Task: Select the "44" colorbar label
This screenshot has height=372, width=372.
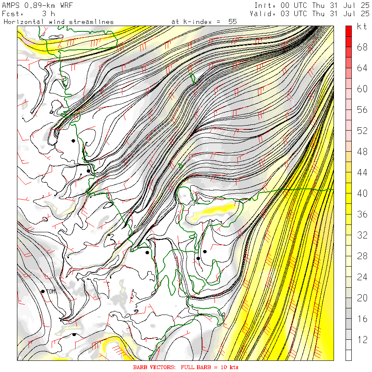Action: 362,172
